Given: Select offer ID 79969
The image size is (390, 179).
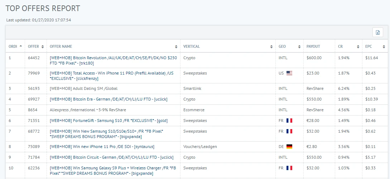Looking at the screenshot, I should click(x=34, y=73).
